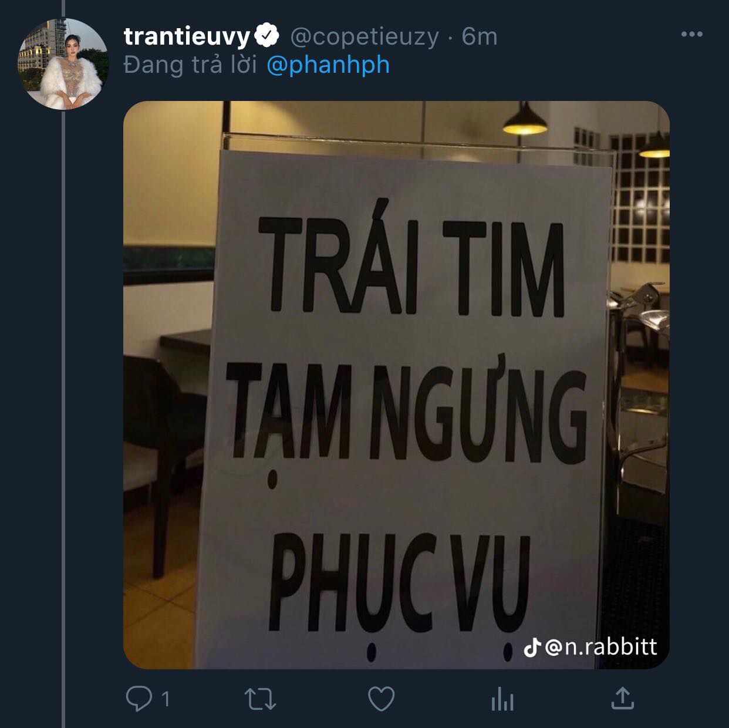The height and width of the screenshot is (728, 729).
Task: Click the 6m tweet timestamp
Action: click(x=480, y=36)
